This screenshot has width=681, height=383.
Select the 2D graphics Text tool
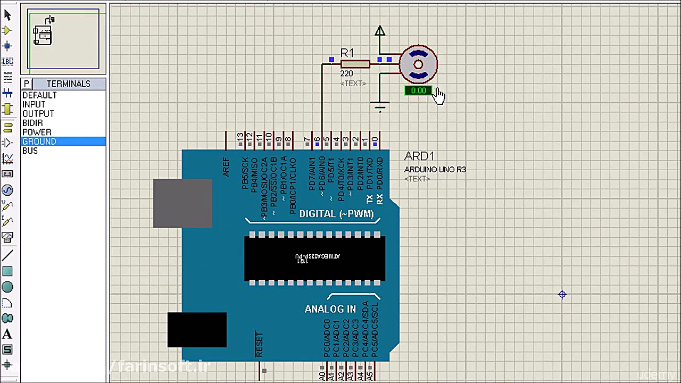7,334
